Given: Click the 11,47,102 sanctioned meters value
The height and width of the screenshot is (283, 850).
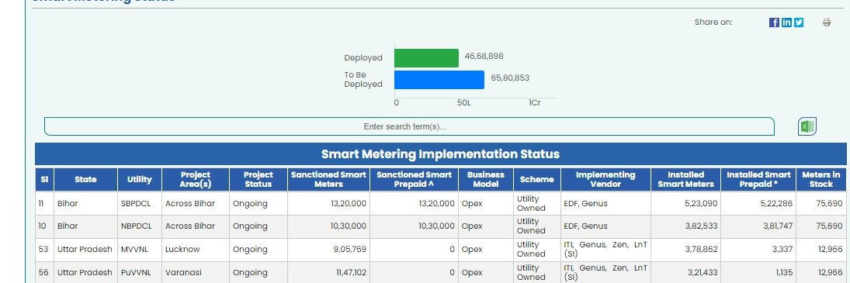Looking at the screenshot, I should point(352,273).
